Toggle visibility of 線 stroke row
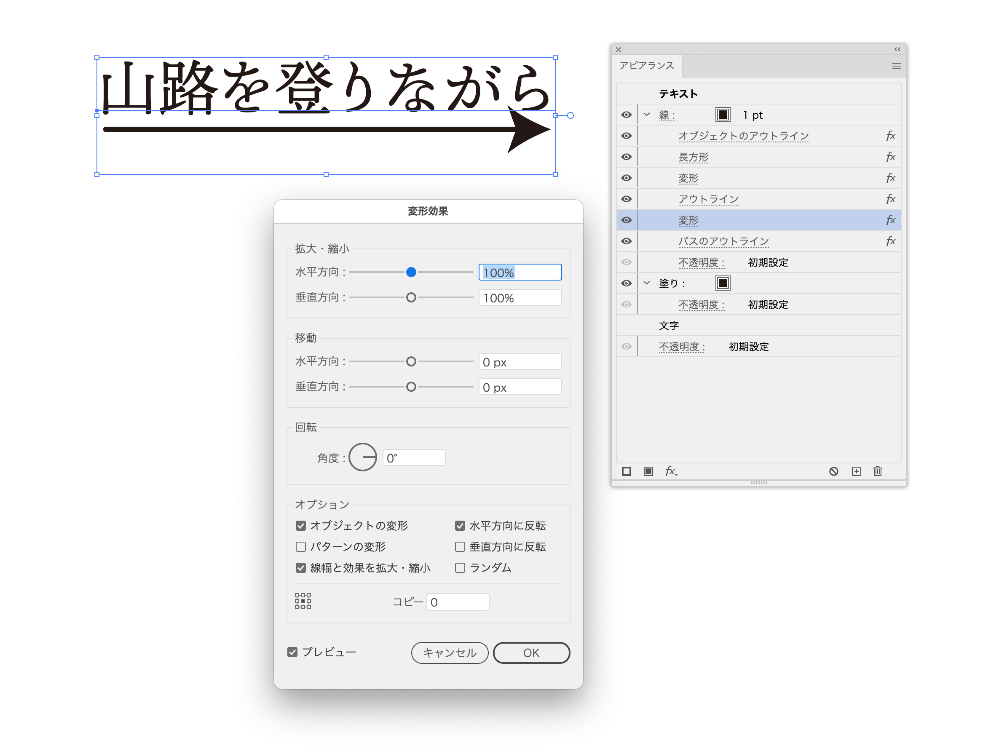Image resolution: width=1007 pixels, height=754 pixels. tap(627, 115)
